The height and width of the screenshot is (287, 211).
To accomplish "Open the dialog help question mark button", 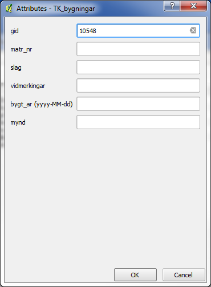I will click(x=172, y=6).
